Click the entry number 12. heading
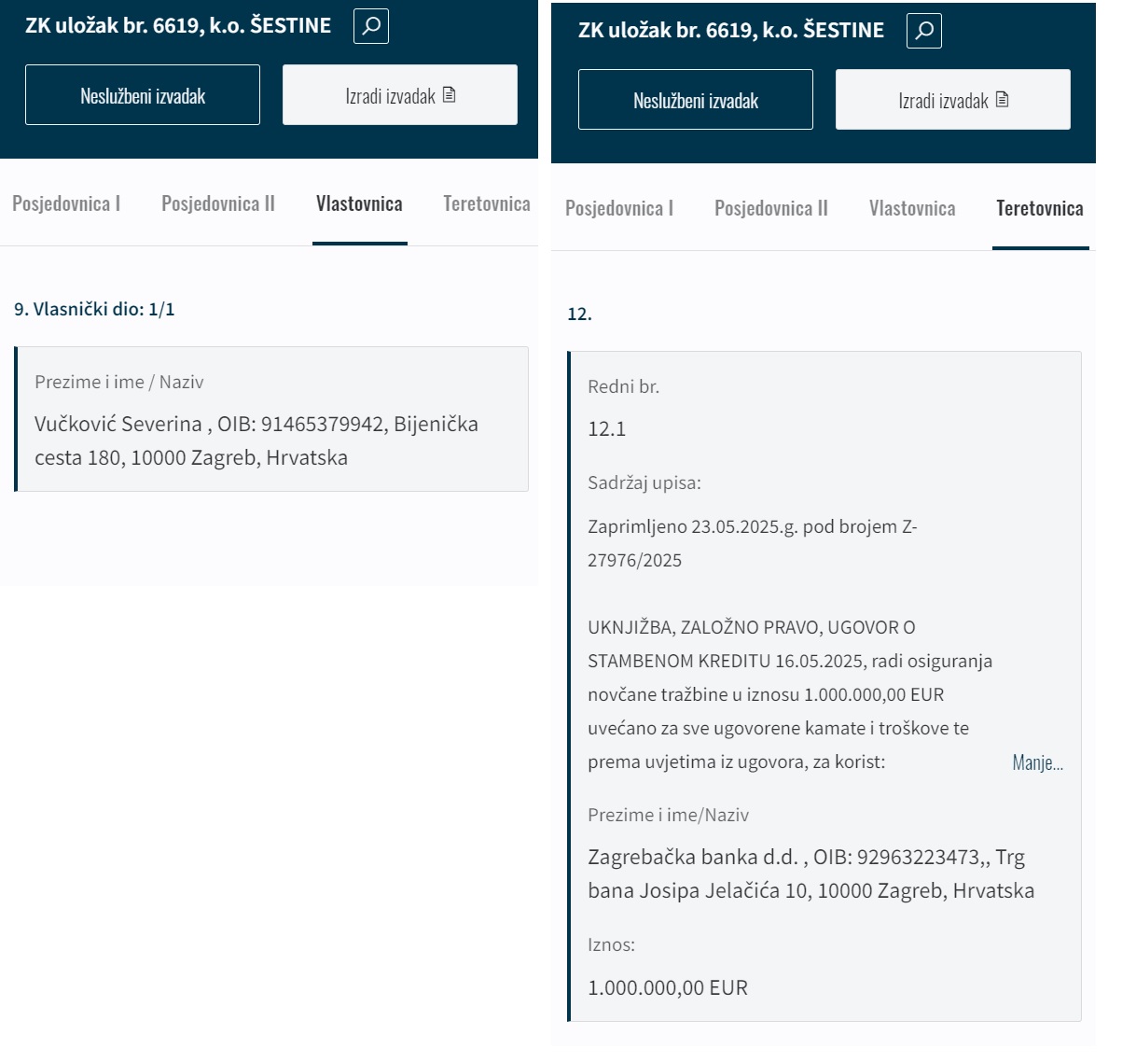This screenshot has height=1062, width=1136. pyautogui.click(x=579, y=314)
